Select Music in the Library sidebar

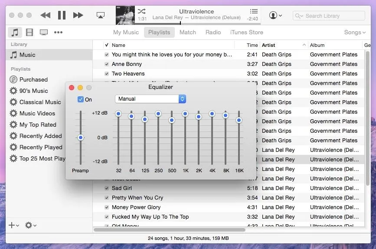tap(49, 55)
